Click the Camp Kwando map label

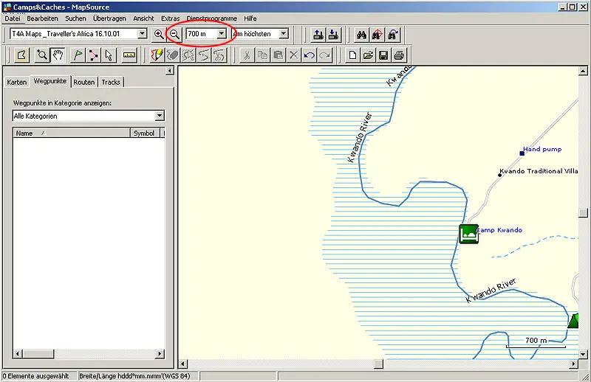(500, 230)
